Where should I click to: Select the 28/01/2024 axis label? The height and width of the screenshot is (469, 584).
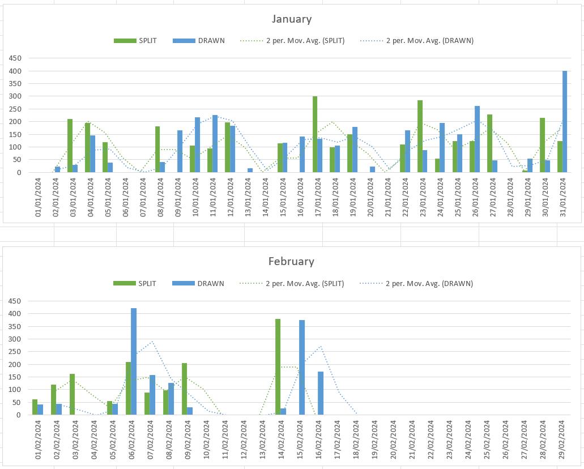coord(510,197)
